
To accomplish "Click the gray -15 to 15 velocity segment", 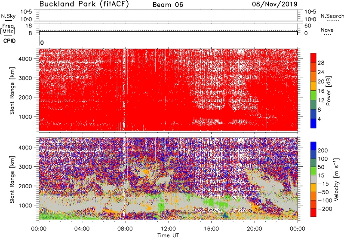I will click(313, 179).
